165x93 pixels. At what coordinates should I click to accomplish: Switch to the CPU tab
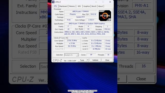pos(55,6)
